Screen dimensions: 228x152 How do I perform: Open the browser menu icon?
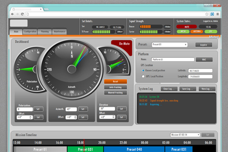pyautogui.click(x=218, y=14)
